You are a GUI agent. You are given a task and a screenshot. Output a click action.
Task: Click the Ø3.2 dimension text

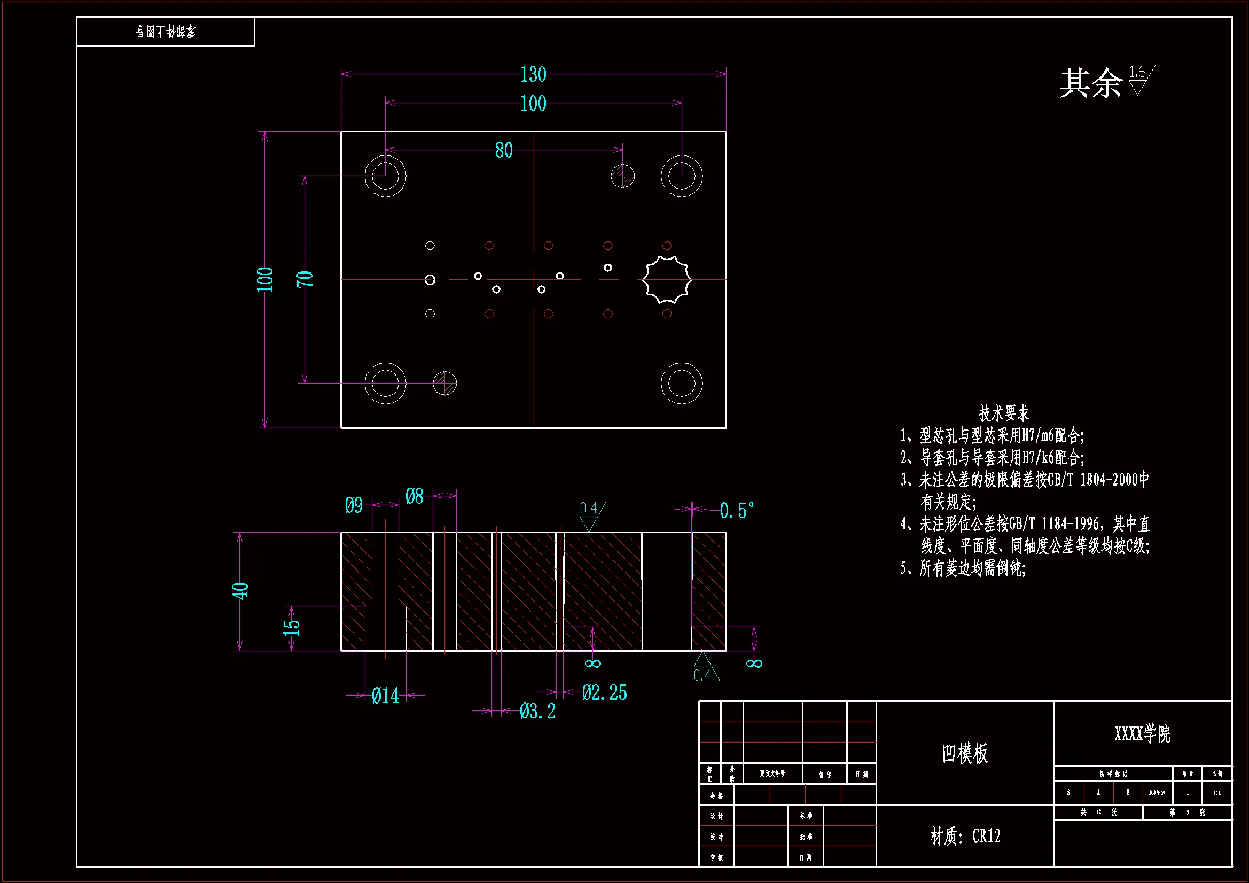[x=537, y=711]
